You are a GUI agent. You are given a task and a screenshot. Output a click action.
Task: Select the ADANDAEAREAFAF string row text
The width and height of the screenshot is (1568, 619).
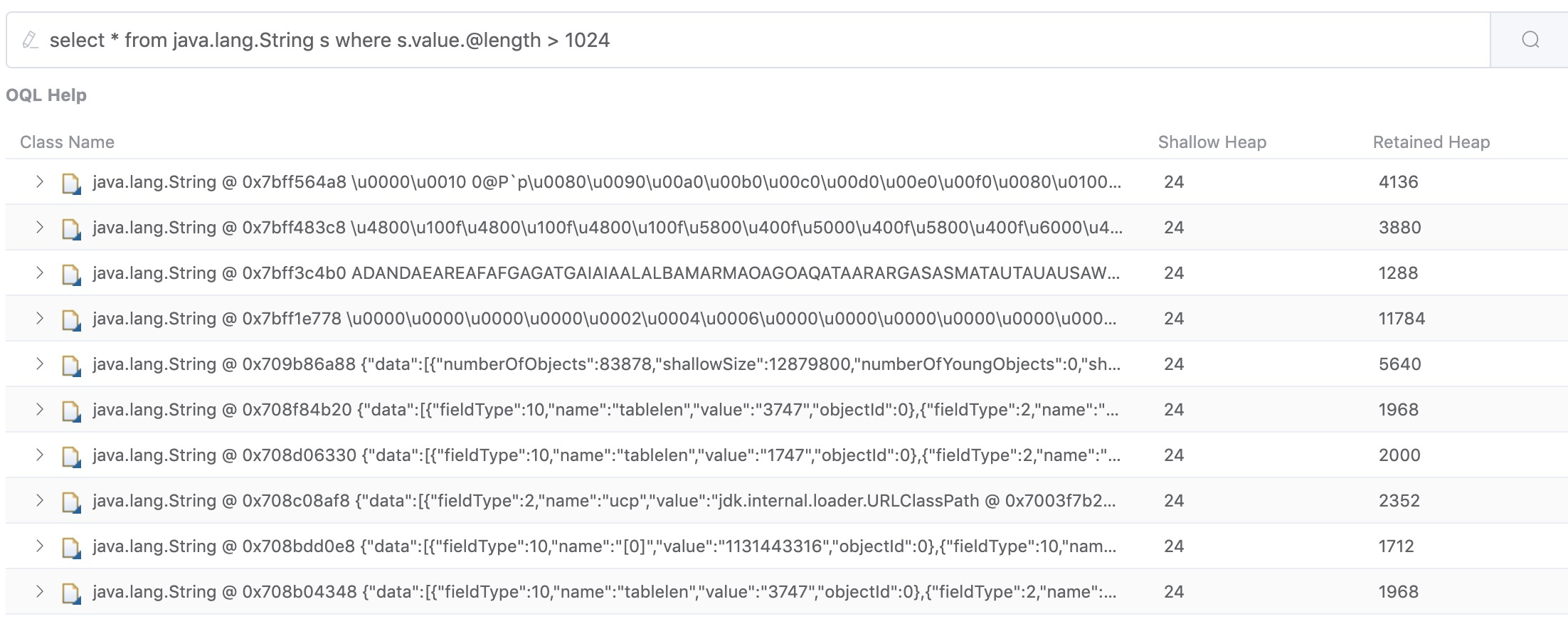[x=735, y=273]
